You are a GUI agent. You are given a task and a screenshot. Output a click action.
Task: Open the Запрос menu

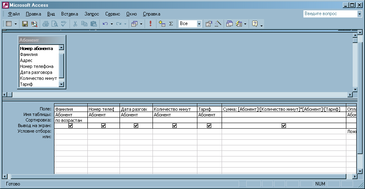[x=92, y=14]
